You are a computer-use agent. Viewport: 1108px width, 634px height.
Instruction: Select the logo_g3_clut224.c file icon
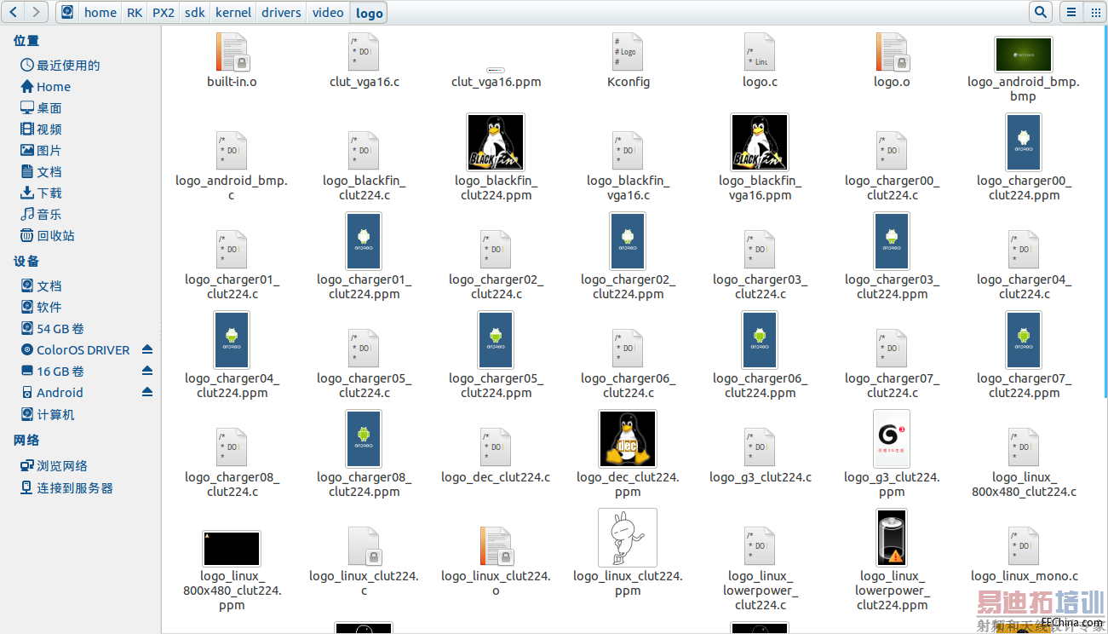[760, 447]
